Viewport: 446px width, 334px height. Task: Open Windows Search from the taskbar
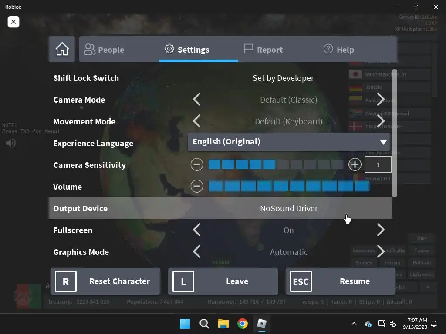[204, 324]
